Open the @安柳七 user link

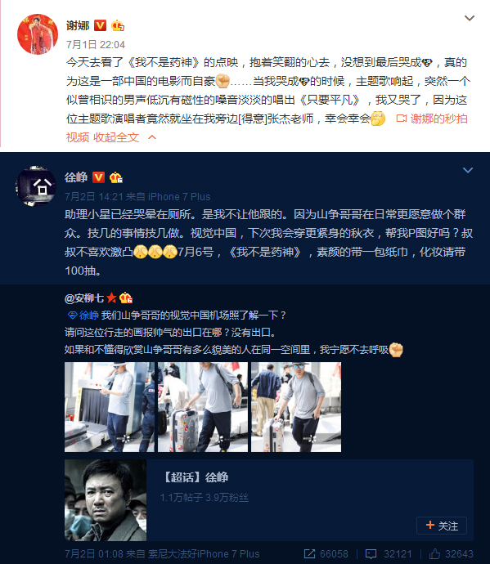84,298
